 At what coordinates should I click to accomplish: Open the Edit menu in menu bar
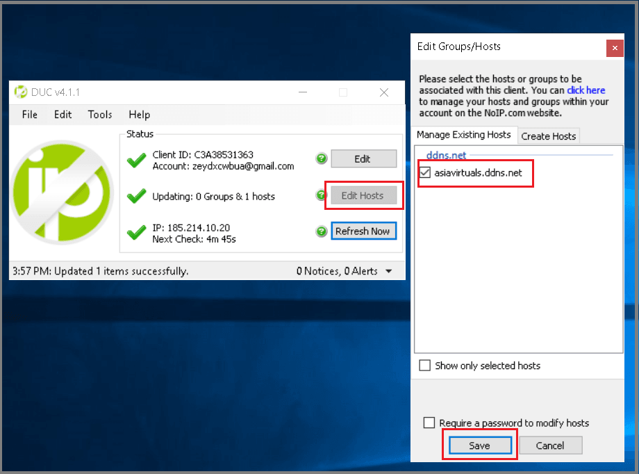click(x=63, y=115)
